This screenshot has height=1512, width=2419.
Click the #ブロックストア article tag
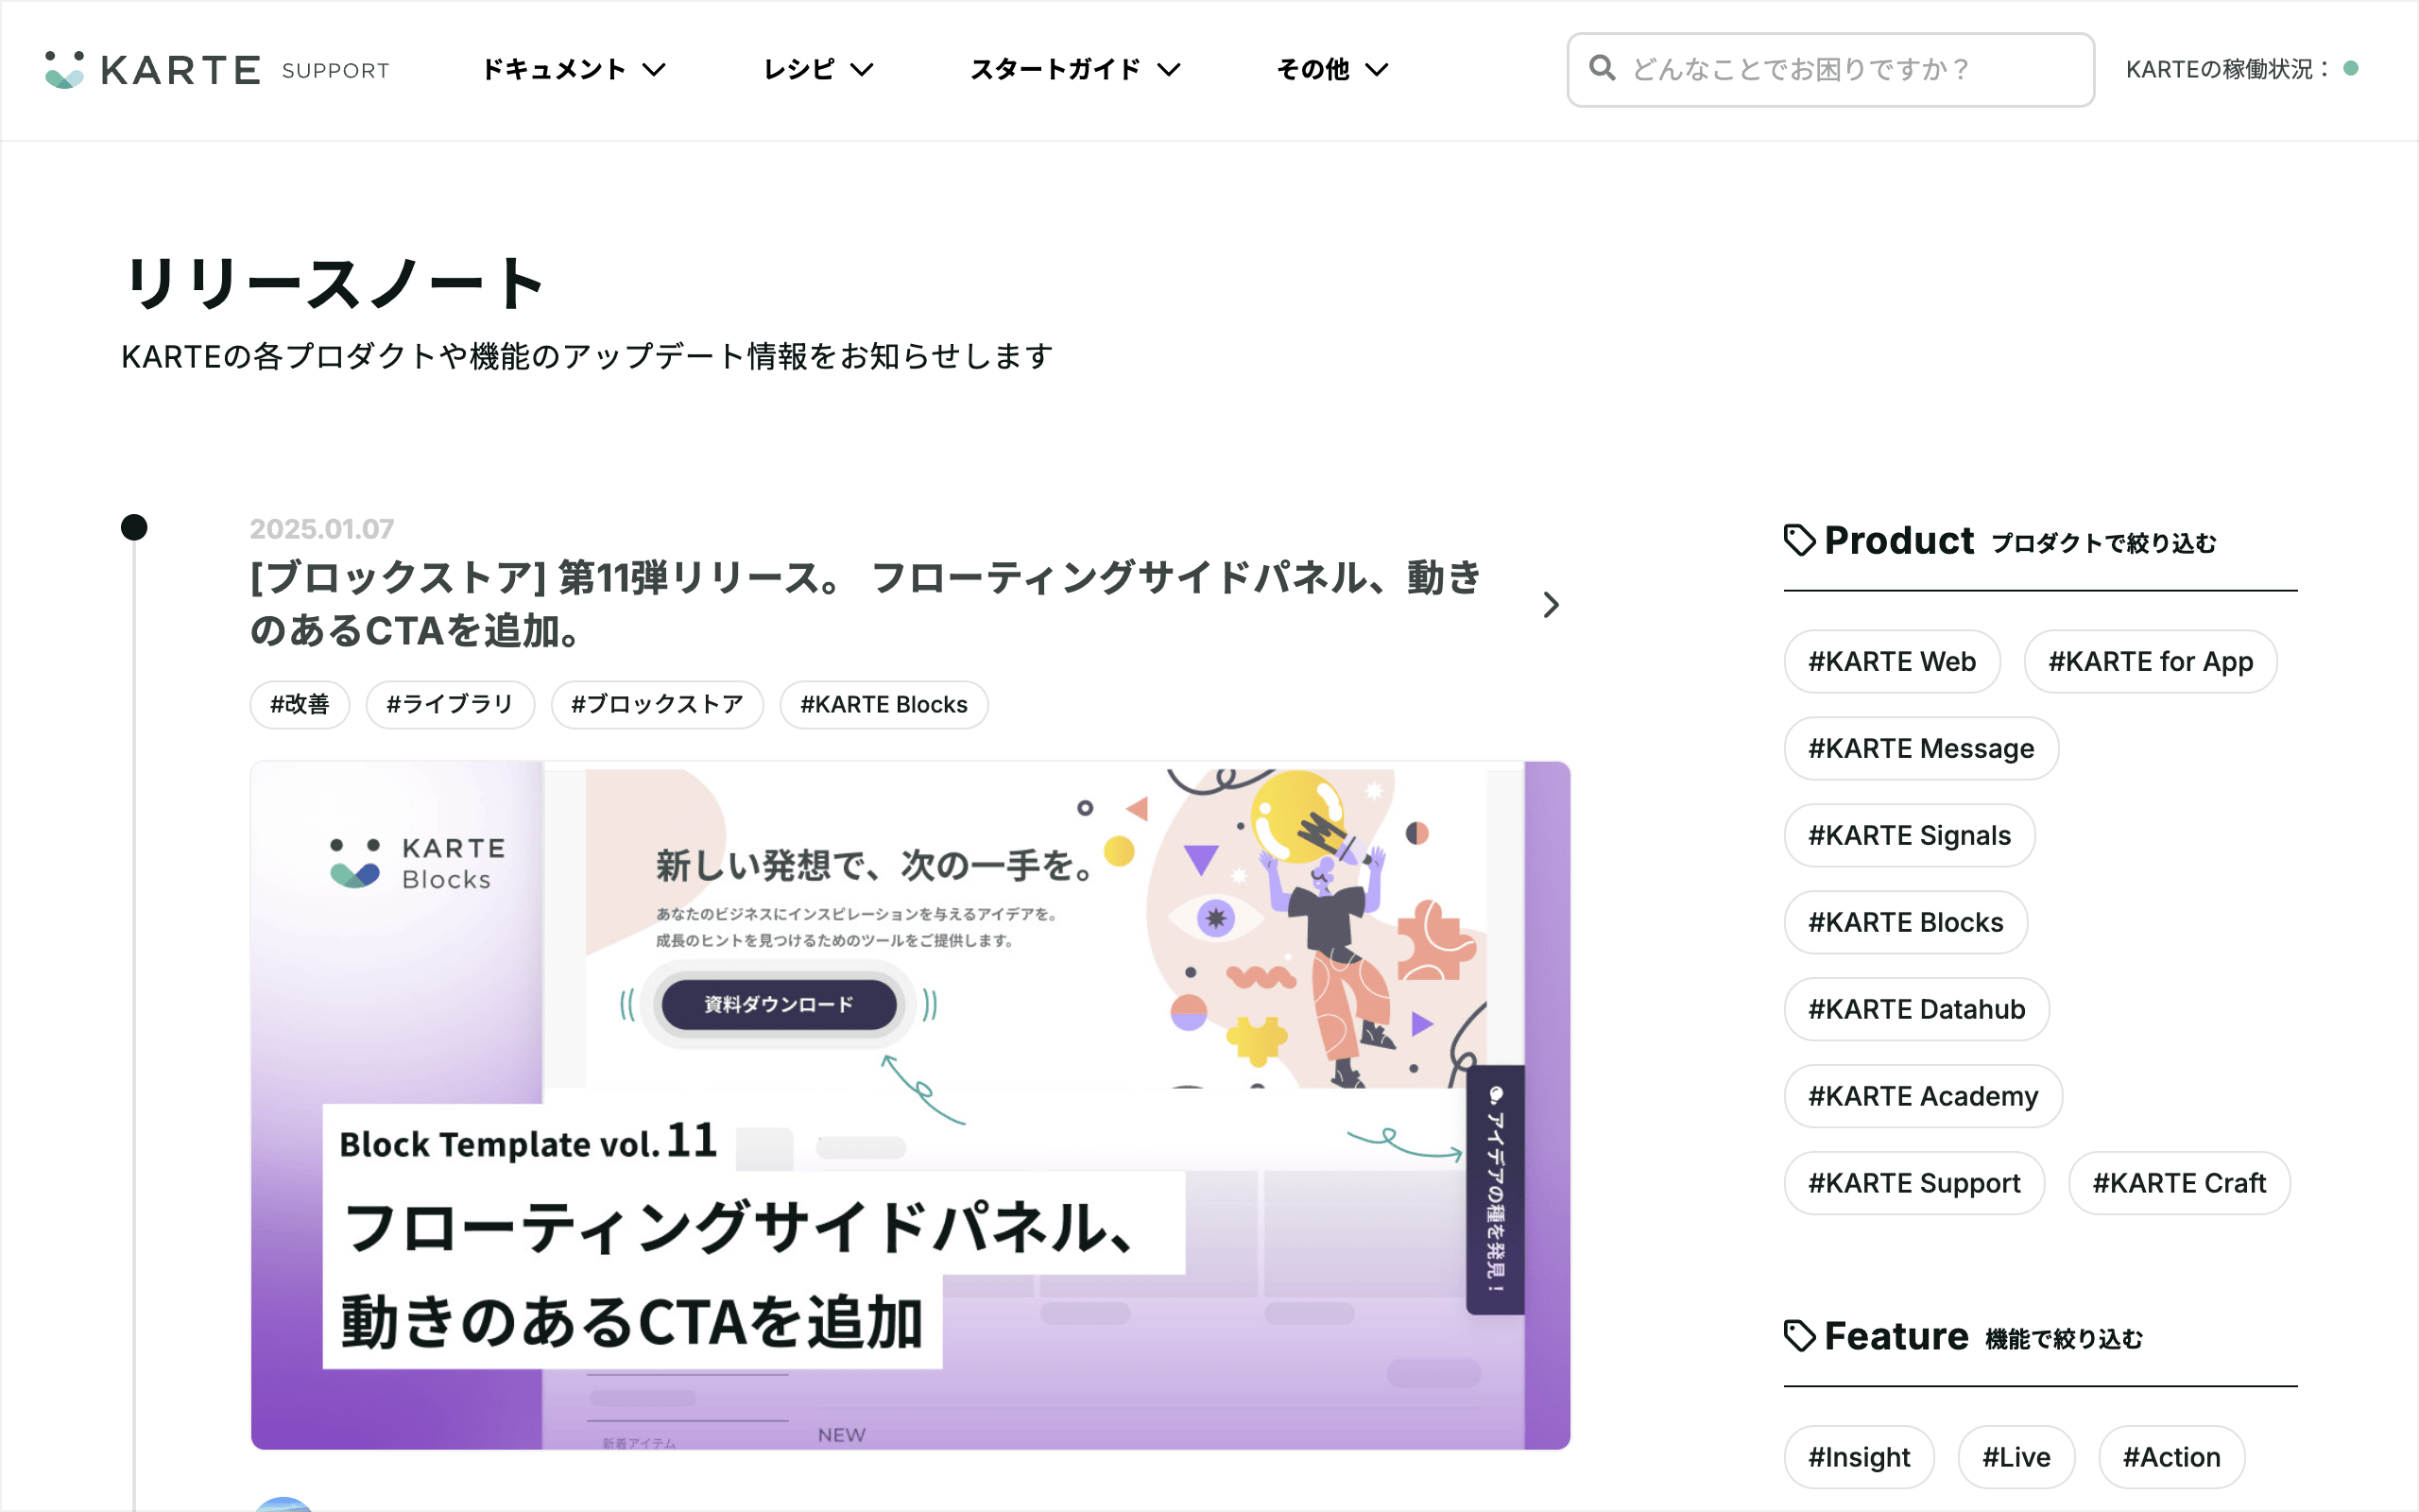tap(657, 705)
